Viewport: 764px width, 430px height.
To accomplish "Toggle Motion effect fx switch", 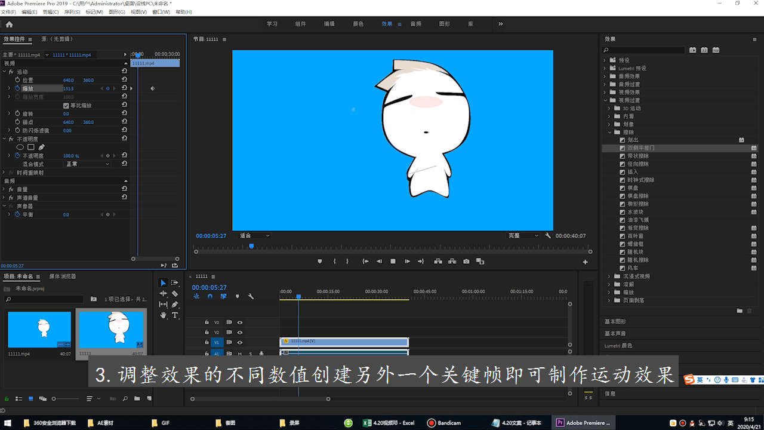I will (x=11, y=72).
